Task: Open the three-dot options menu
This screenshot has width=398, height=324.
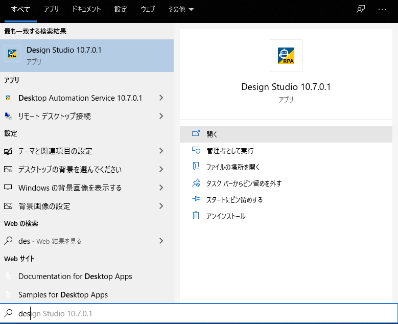Action: [x=382, y=9]
